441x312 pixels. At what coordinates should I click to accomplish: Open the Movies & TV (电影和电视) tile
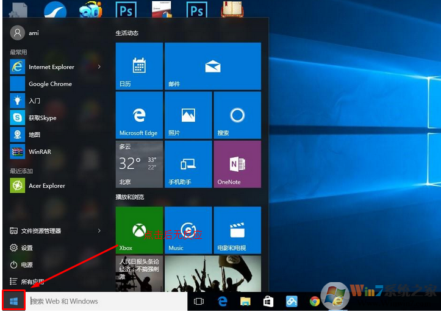pyautogui.click(x=237, y=230)
